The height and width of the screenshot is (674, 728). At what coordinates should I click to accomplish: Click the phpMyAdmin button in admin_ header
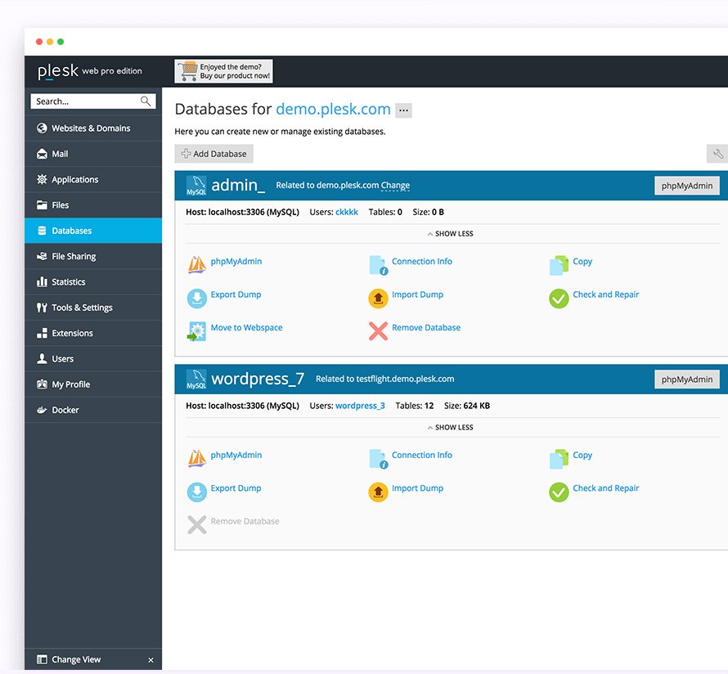[686, 186]
